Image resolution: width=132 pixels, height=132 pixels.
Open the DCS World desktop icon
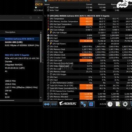tap(39, 6)
